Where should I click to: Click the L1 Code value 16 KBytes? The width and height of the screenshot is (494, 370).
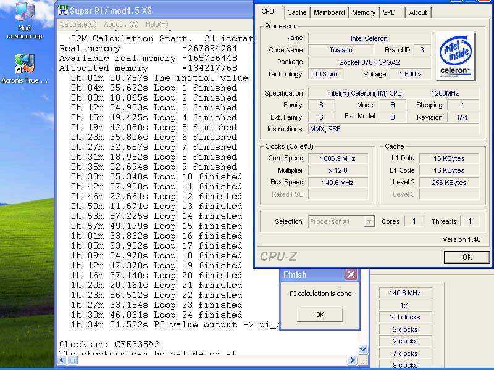tap(449, 171)
